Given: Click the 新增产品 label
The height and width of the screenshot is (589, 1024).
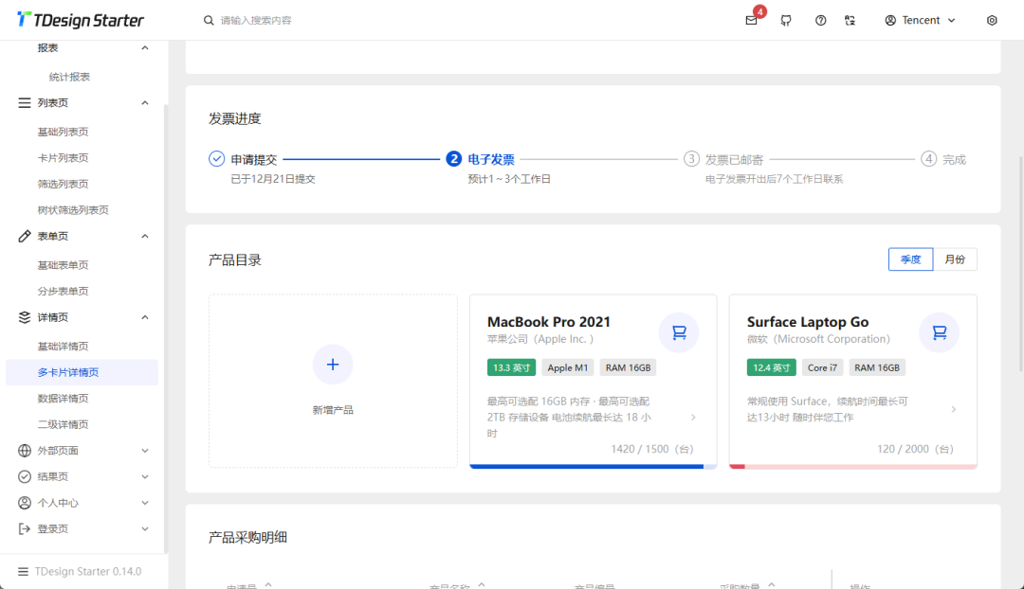Looking at the screenshot, I should 333,410.
